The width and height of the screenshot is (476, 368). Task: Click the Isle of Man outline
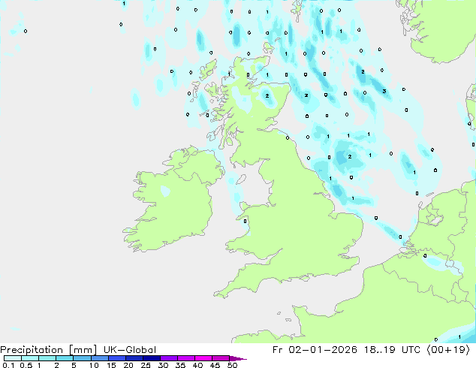coord(241,179)
